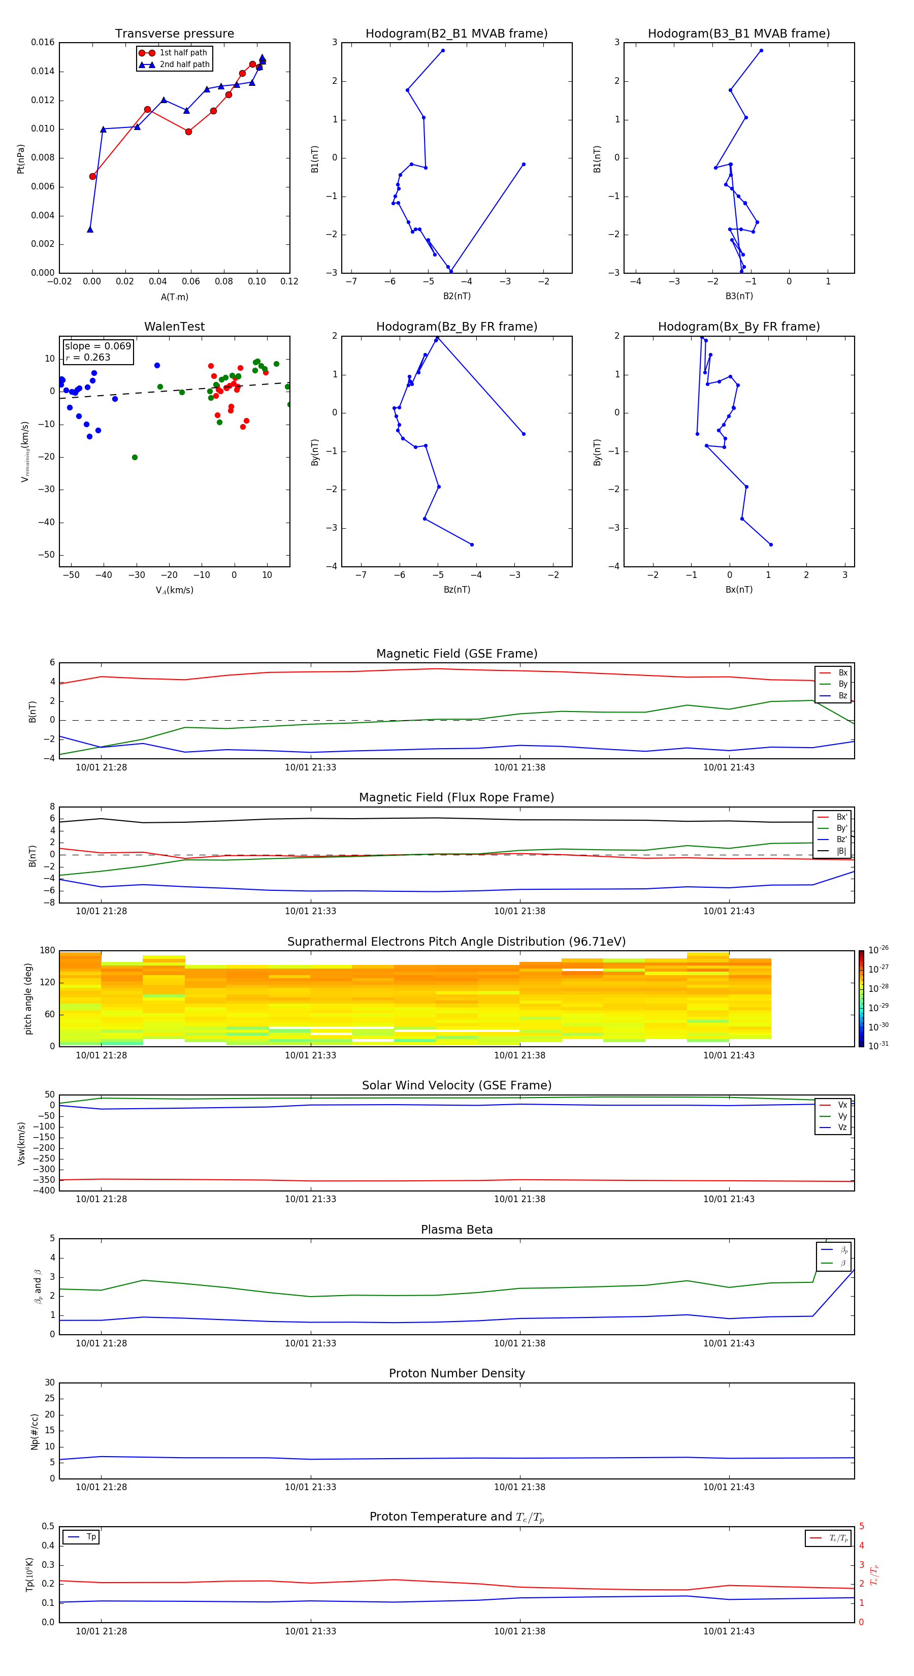The width and height of the screenshot is (914, 1676).
Task: Click the "Proton Temperature and Te/Tp" title
Action: pos(456,1517)
